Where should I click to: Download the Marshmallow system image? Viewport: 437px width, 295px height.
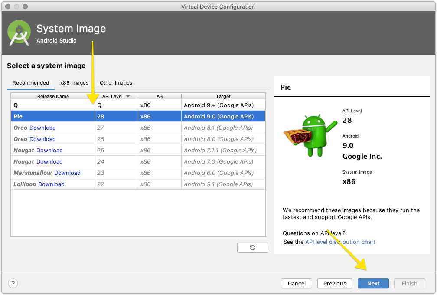[x=67, y=173]
